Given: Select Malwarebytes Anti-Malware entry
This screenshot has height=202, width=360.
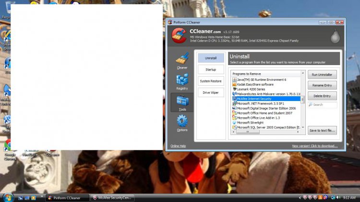Looking at the screenshot, I should pos(266,94).
